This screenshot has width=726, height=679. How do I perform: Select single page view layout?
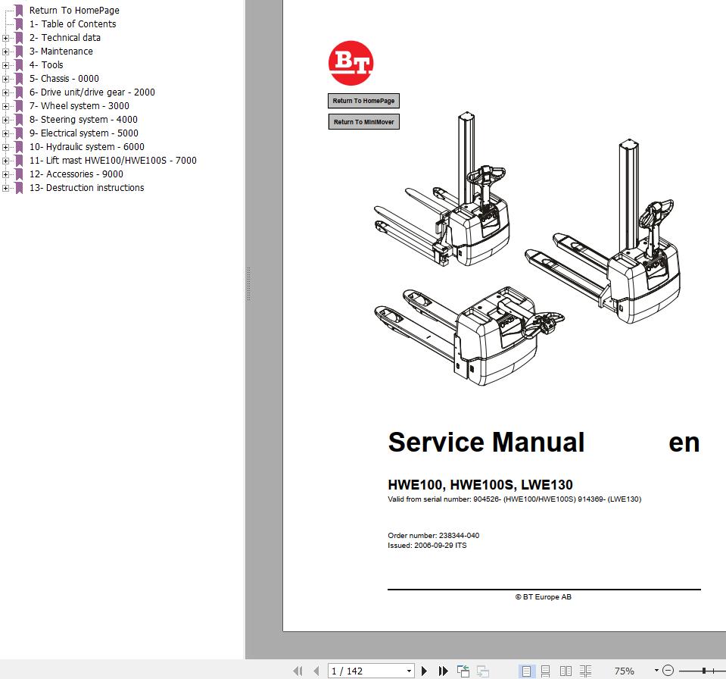click(526, 671)
